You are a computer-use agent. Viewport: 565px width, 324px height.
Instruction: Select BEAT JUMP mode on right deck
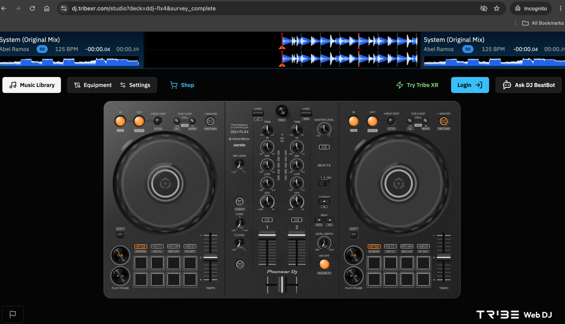coord(407,247)
